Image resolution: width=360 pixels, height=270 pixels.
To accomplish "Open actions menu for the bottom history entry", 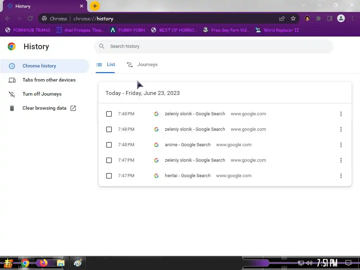I will (x=341, y=176).
